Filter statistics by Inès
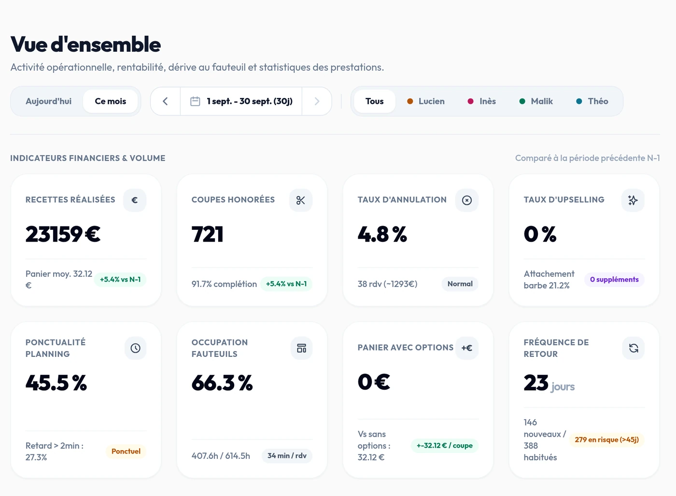This screenshot has height=496, width=676. coord(482,101)
